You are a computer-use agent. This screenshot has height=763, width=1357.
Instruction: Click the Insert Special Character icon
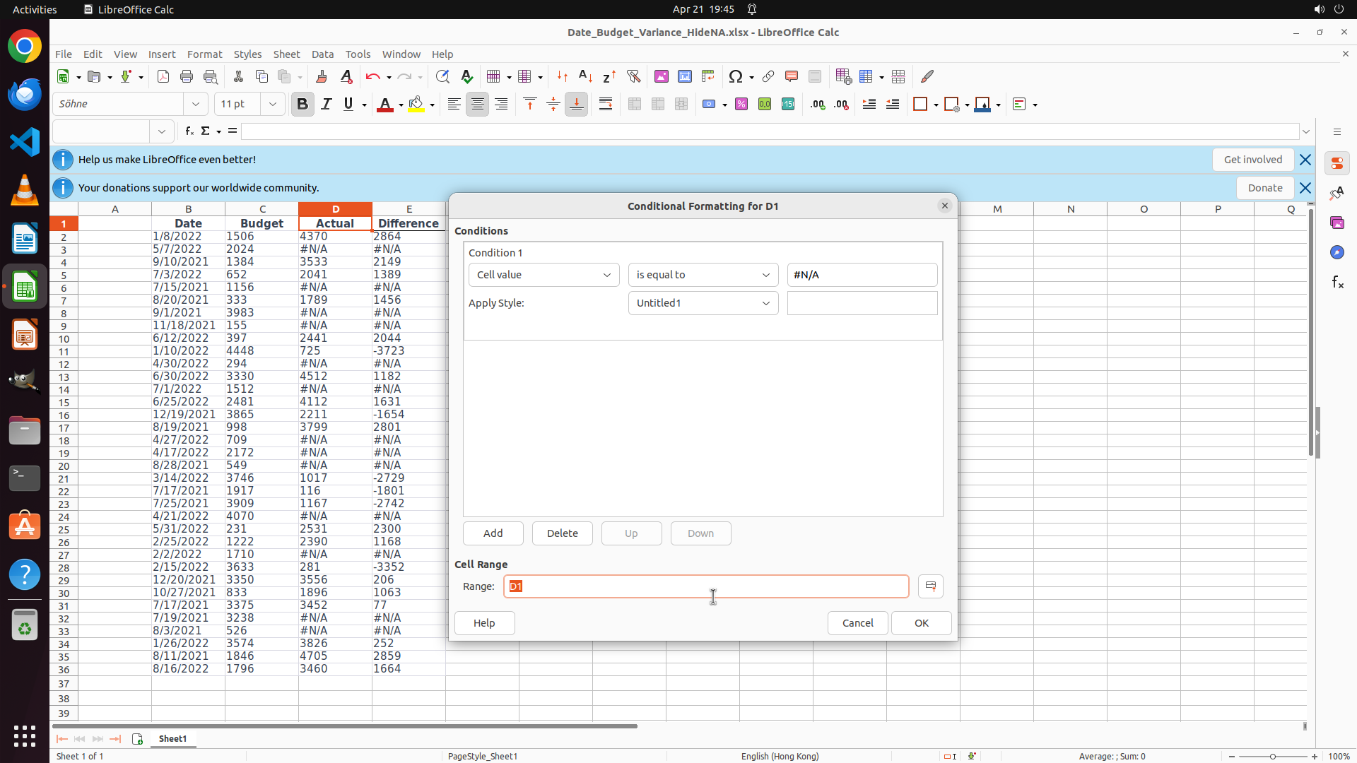click(736, 77)
